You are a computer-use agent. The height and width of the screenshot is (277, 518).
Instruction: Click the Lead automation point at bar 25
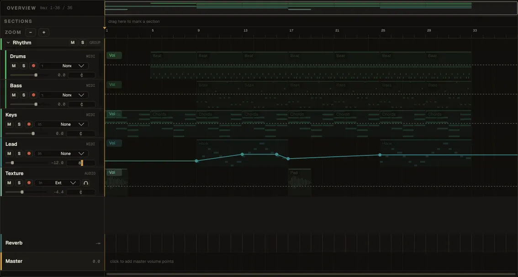(380, 154)
